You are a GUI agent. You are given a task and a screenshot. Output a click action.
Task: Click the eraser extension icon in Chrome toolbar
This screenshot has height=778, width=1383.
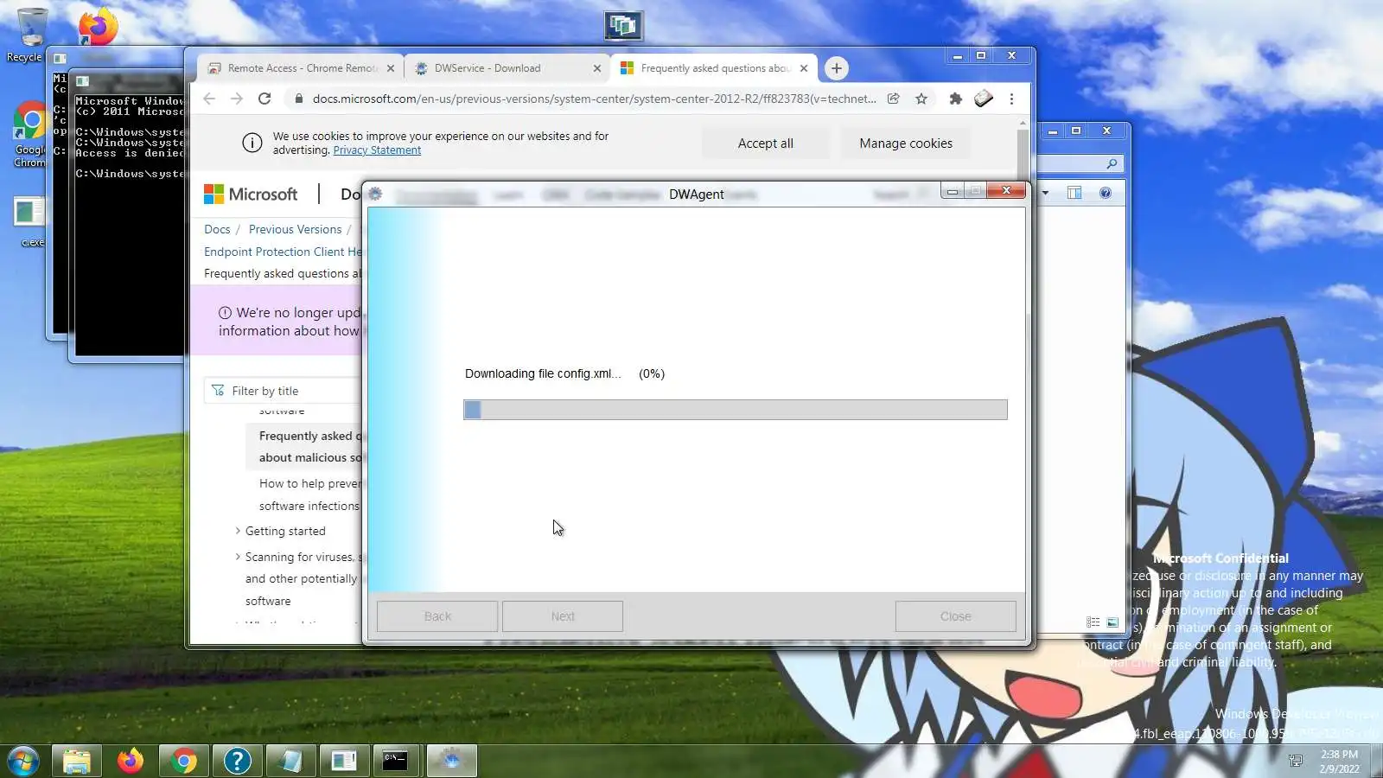pos(984,99)
